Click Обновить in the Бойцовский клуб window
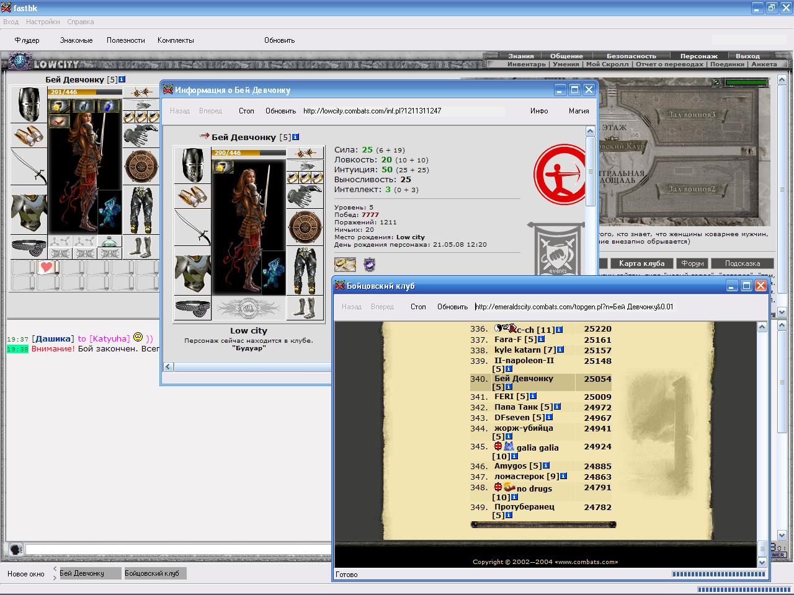Screen dimensions: 794x595 [x=452, y=307]
